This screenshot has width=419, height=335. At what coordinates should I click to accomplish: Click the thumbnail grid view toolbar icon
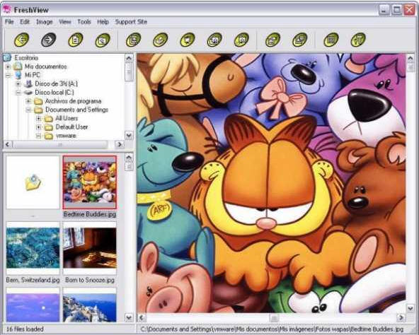click(331, 40)
